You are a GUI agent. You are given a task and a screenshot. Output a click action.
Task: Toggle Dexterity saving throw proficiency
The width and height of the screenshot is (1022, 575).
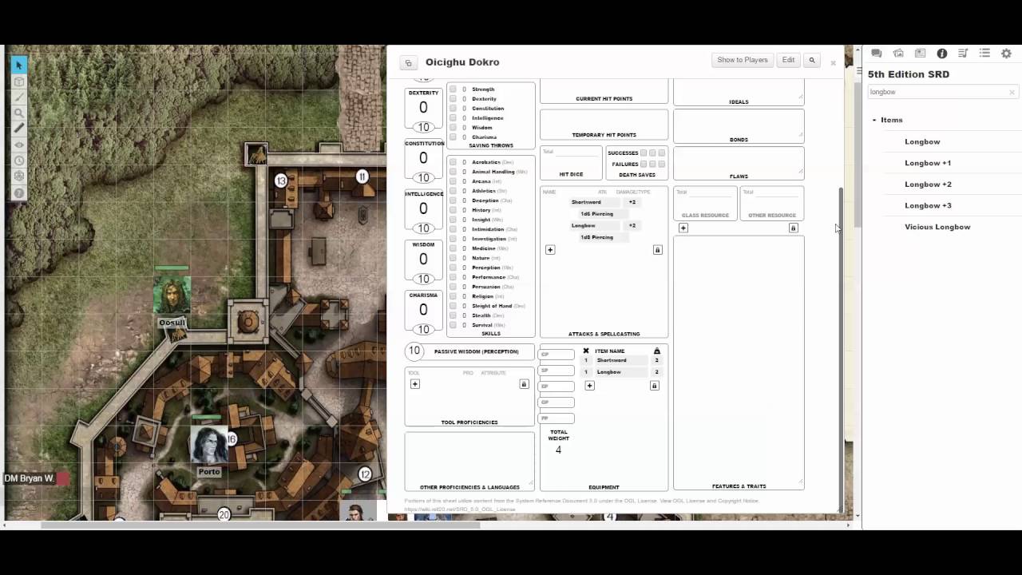pos(453,99)
